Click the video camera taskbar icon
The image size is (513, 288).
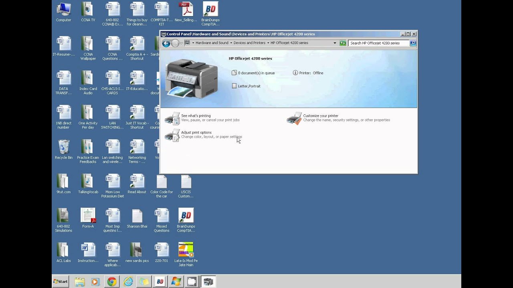click(192, 282)
